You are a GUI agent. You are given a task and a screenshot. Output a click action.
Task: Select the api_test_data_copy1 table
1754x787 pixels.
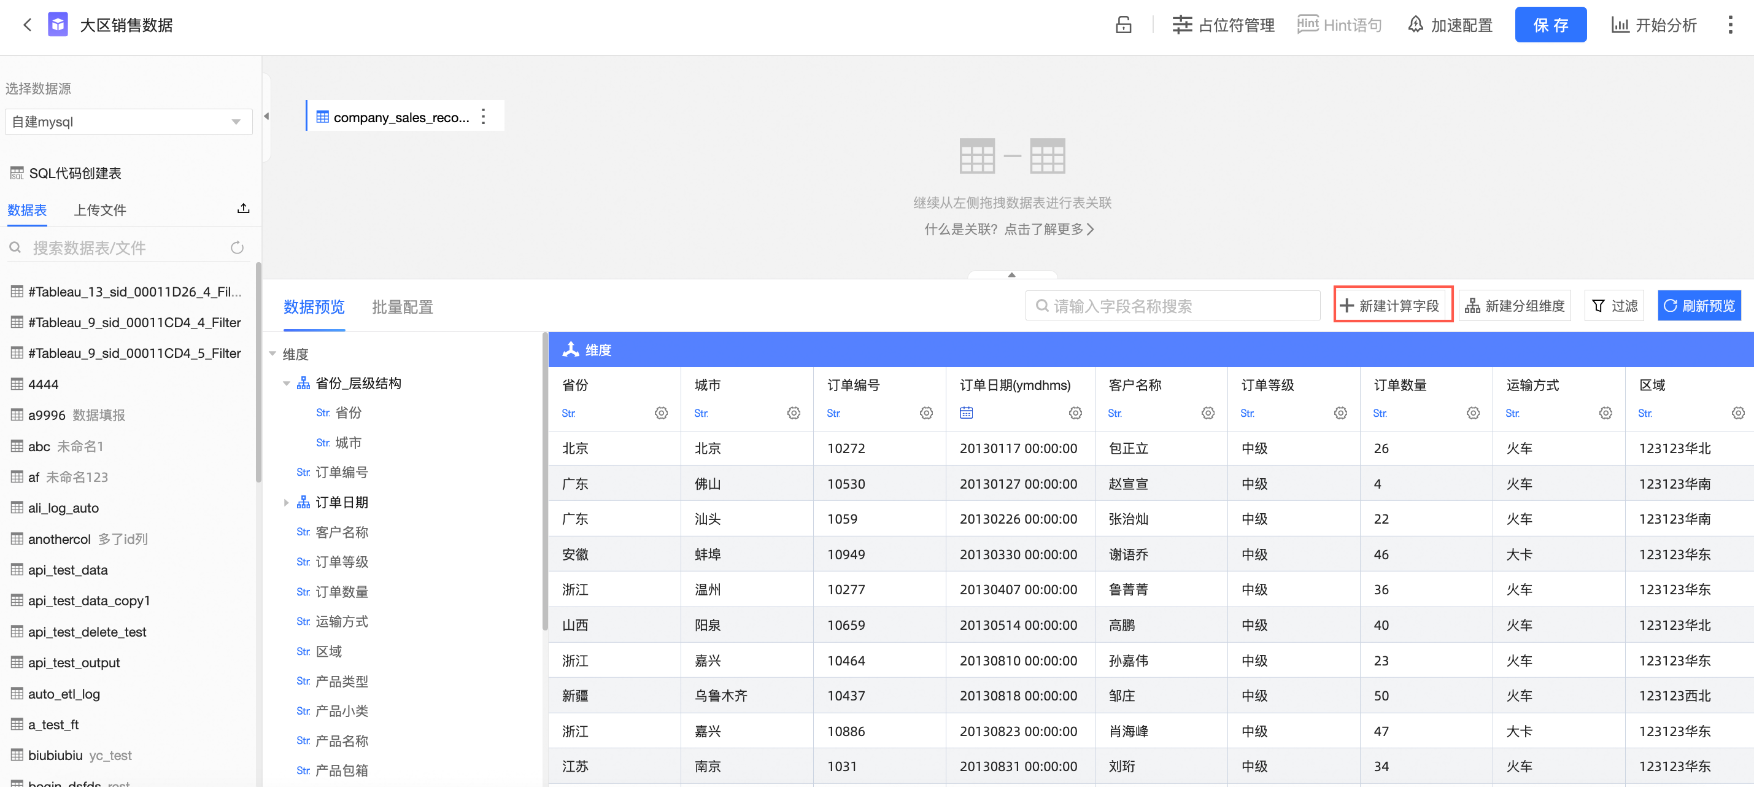tap(88, 600)
